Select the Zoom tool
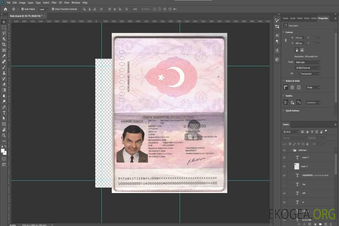This screenshot has height=226, width=339. point(4,135)
